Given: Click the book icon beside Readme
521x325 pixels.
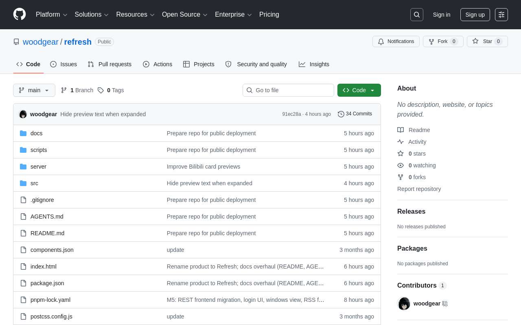Looking at the screenshot, I should (x=401, y=130).
